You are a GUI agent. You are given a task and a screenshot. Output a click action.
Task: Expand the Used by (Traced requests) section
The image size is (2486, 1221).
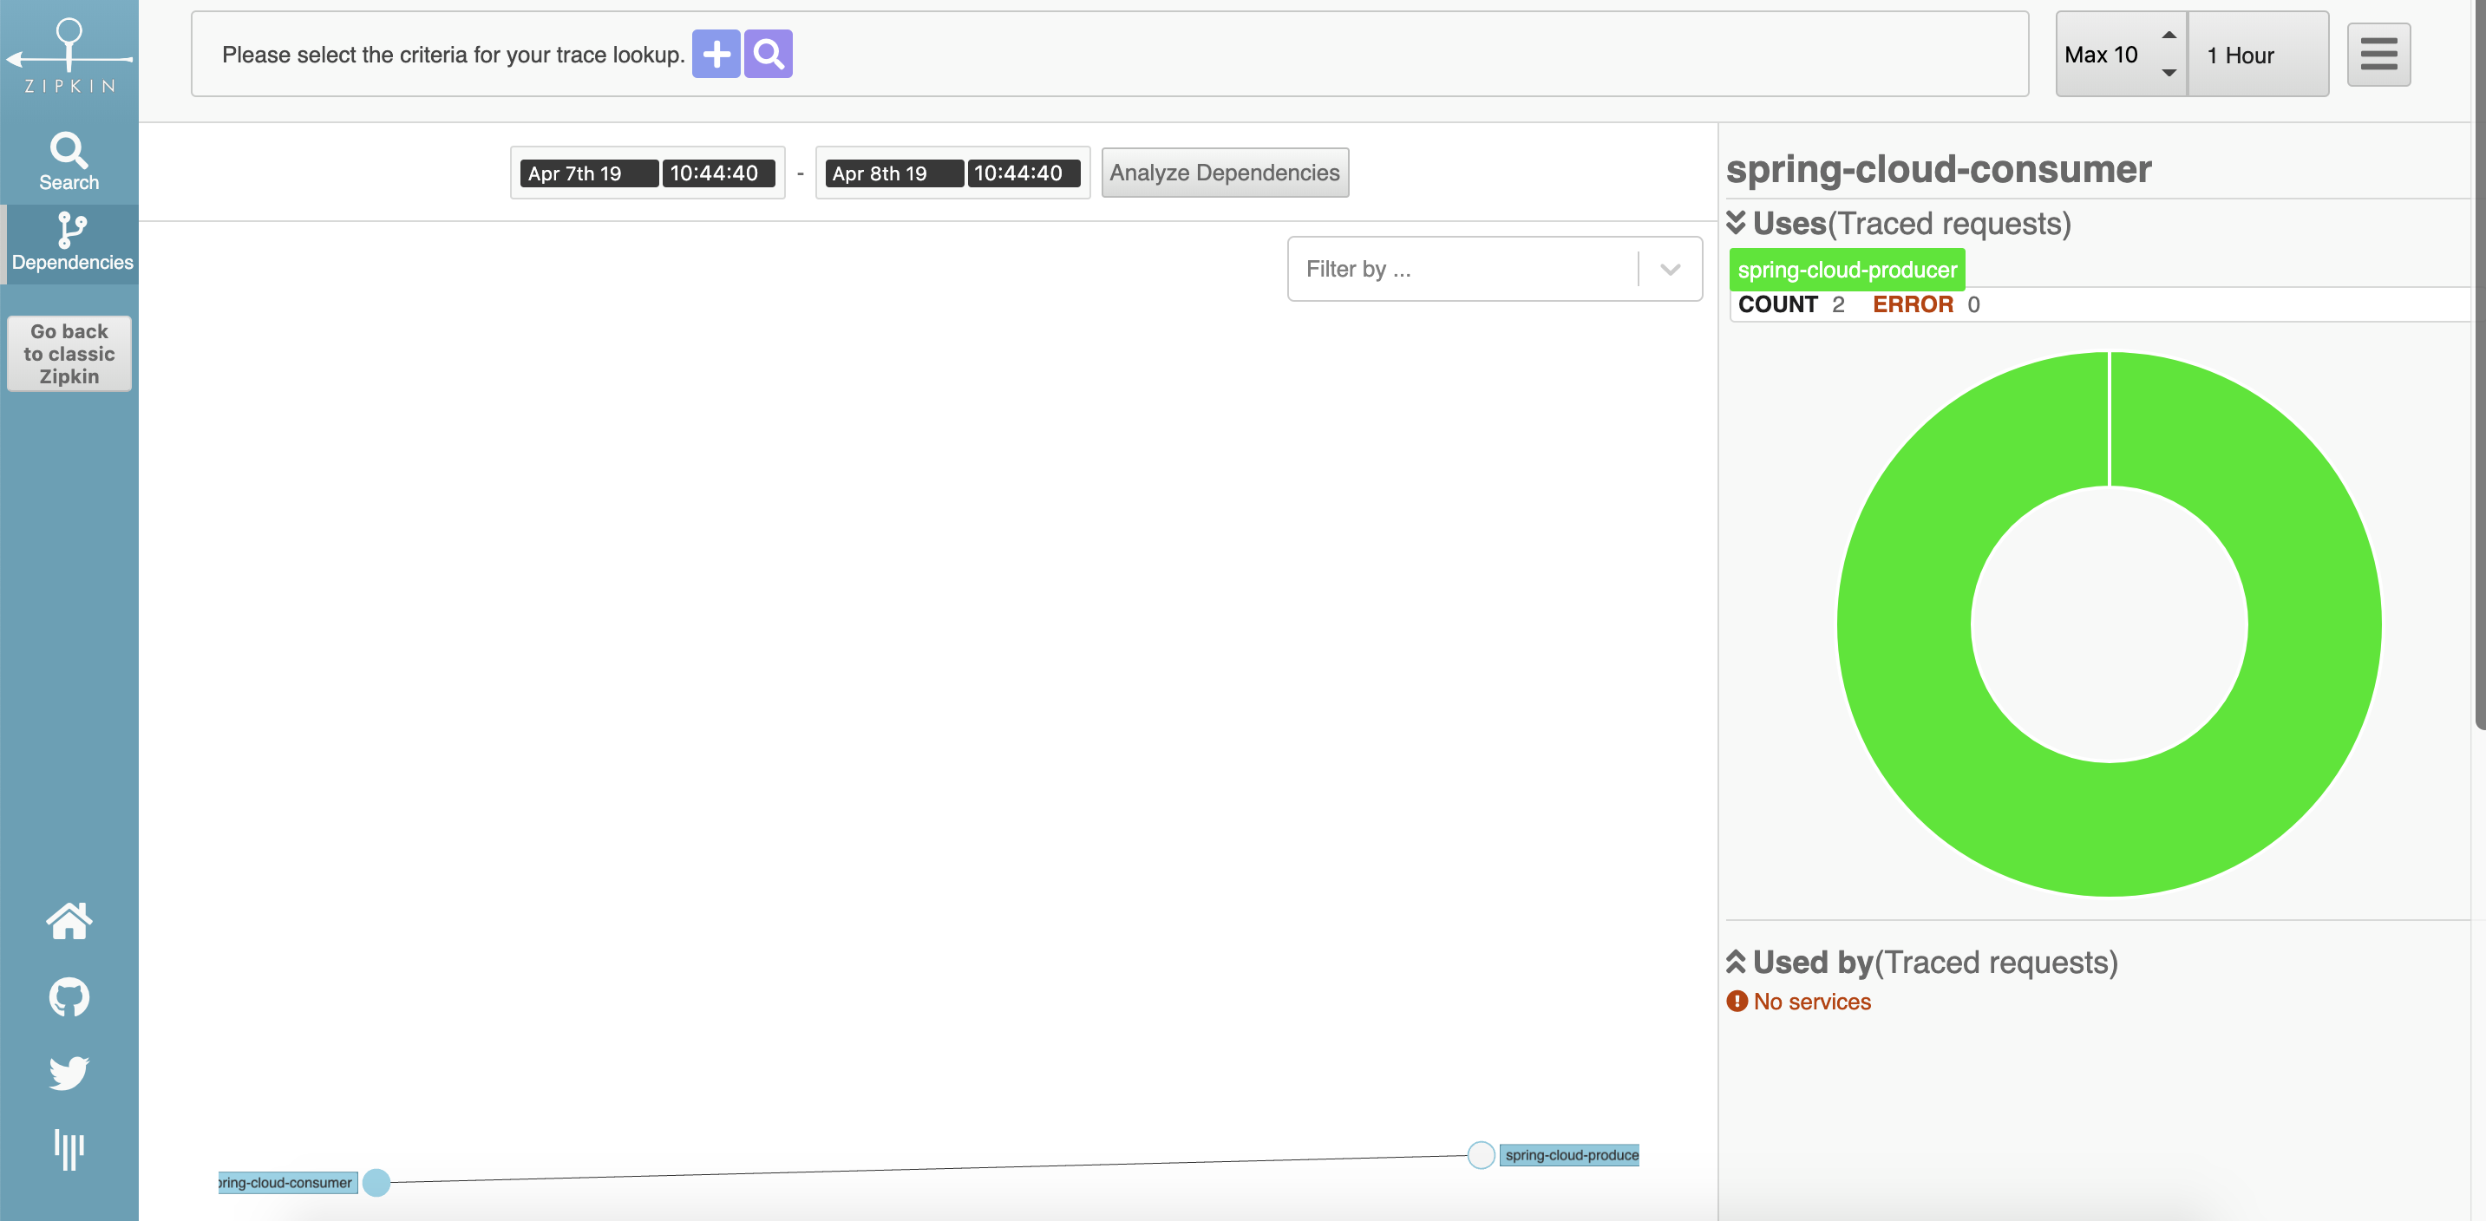point(1735,962)
